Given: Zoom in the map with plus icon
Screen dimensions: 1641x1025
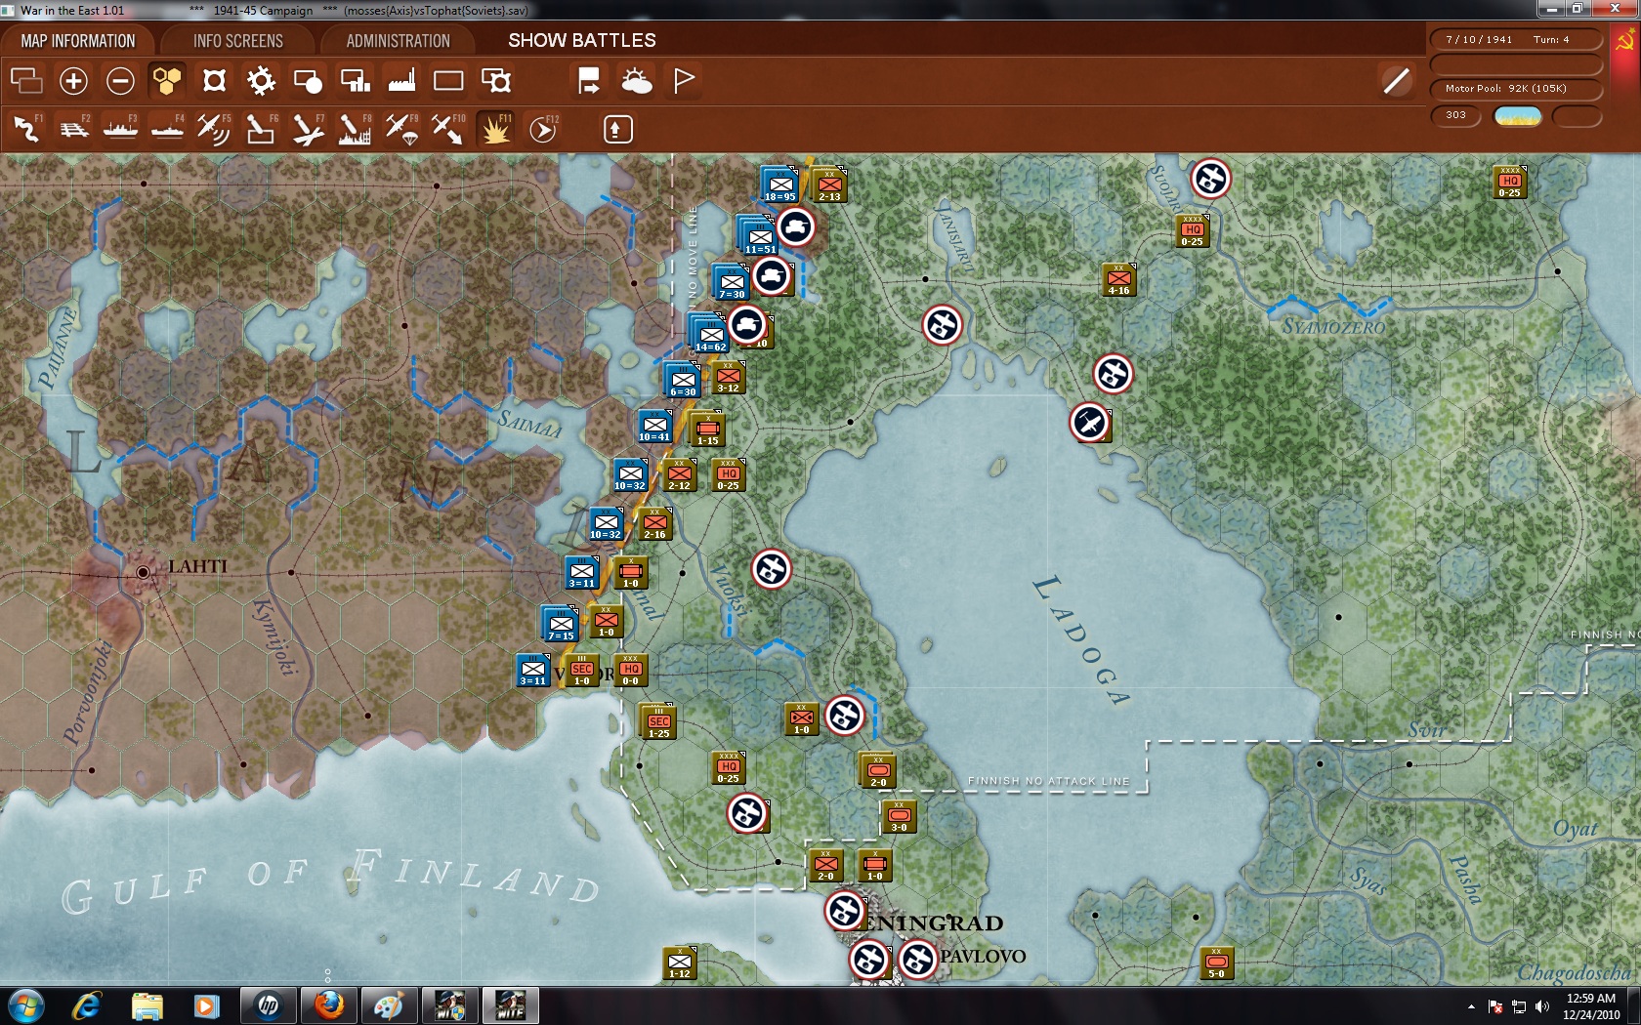Looking at the screenshot, I should [73, 80].
